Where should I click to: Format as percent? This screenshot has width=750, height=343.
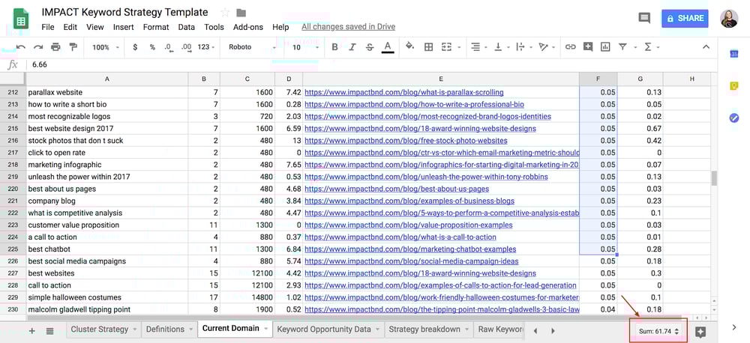[152, 47]
